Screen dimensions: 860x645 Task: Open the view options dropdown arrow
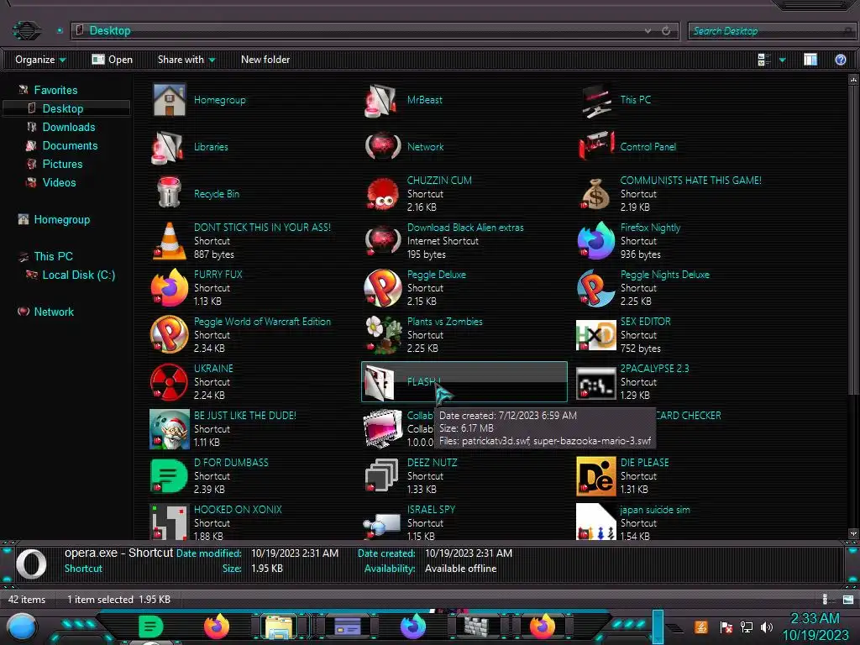click(x=783, y=60)
